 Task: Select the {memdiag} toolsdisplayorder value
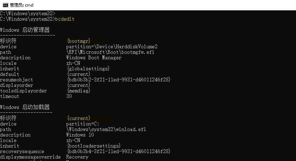pyautogui.click(x=78, y=91)
